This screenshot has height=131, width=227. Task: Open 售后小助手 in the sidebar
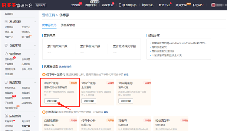[27, 69]
